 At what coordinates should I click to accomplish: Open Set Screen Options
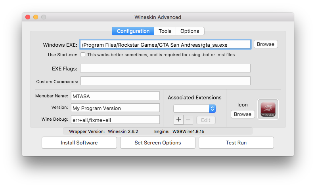(158, 142)
